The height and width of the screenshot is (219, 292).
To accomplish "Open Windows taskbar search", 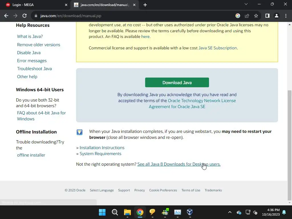I will click(115, 212).
